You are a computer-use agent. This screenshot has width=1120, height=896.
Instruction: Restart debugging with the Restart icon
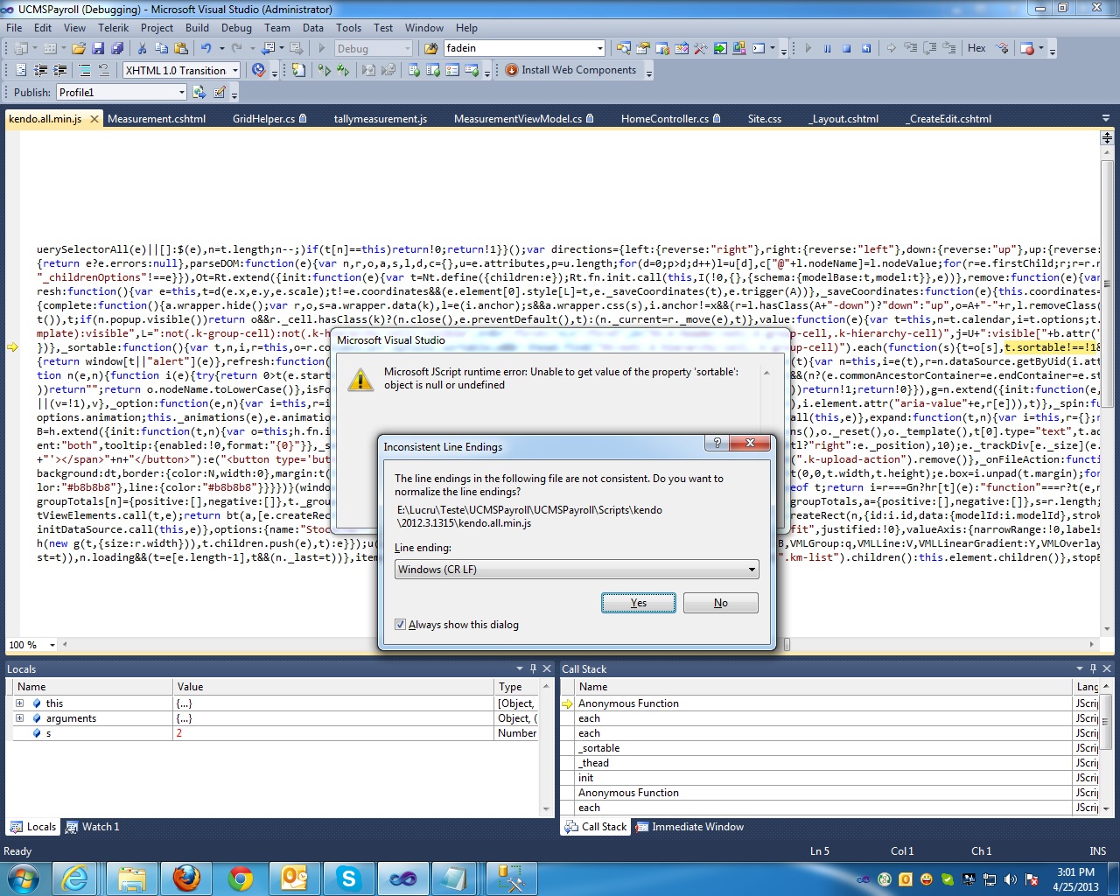(x=865, y=49)
